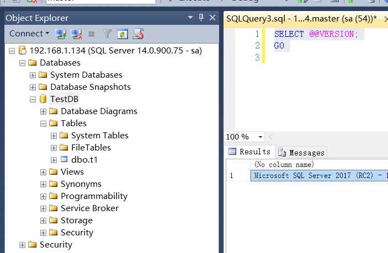Open the Results tab
Viewport: 388px width, 253px height.
click(x=250, y=152)
